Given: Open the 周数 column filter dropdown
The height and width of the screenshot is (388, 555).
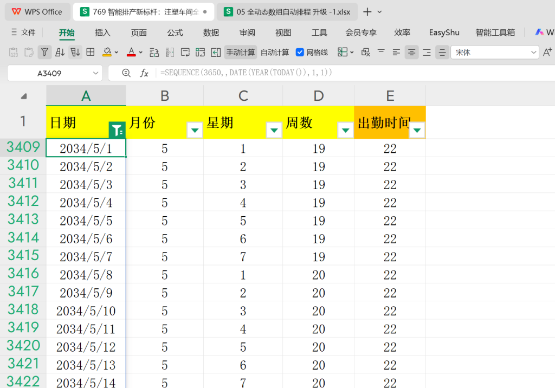Looking at the screenshot, I should pyautogui.click(x=345, y=130).
